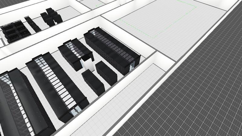The image size is (242, 136).
Task: Select the small green dashed outline at top
Action: [99, 5]
